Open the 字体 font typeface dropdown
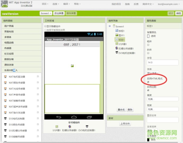 pyautogui.click(x=153, y=73)
